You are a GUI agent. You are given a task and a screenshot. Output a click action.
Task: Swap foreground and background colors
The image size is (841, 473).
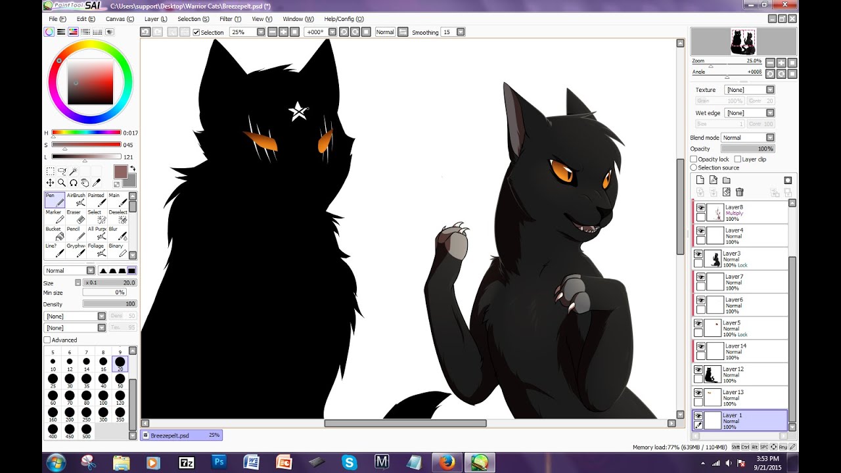pos(133,169)
